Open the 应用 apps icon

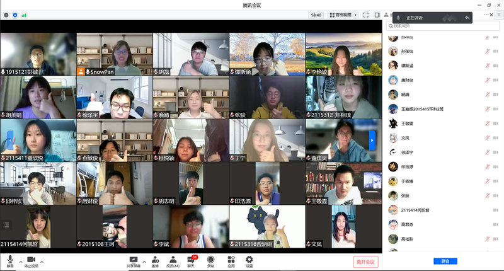[x=231, y=260]
